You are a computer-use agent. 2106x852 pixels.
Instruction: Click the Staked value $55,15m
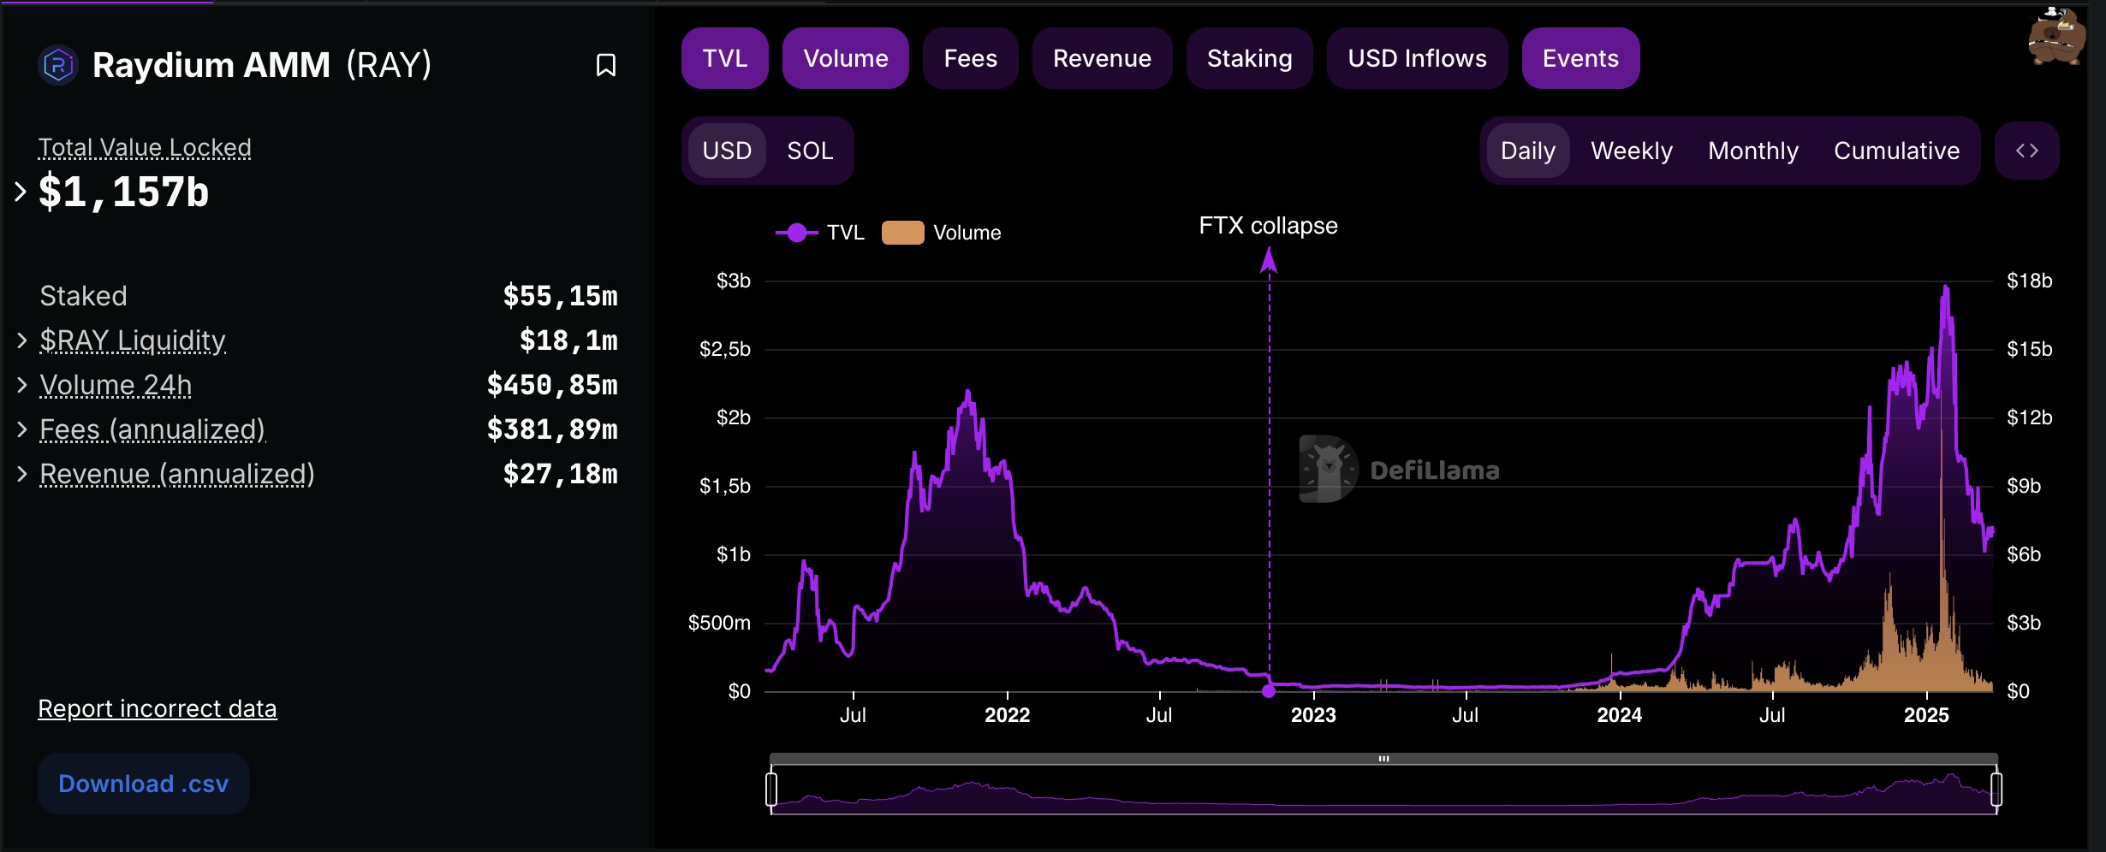(560, 296)
